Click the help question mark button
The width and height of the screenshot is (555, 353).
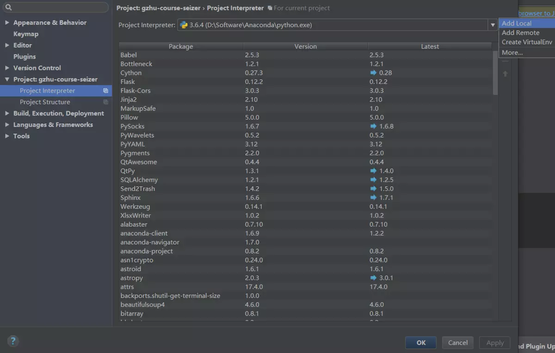pos(13,341)
